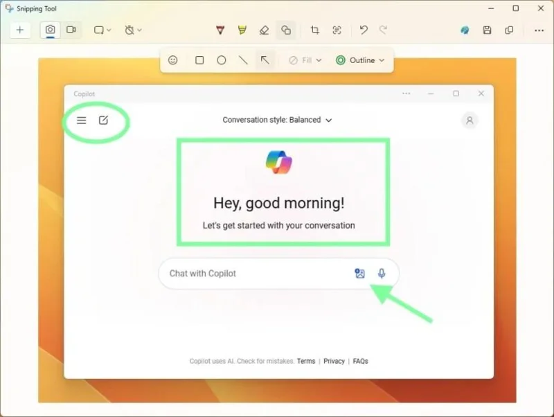
Task: Minimize the Snipping Tool window
Action: [x=491, y=8]
